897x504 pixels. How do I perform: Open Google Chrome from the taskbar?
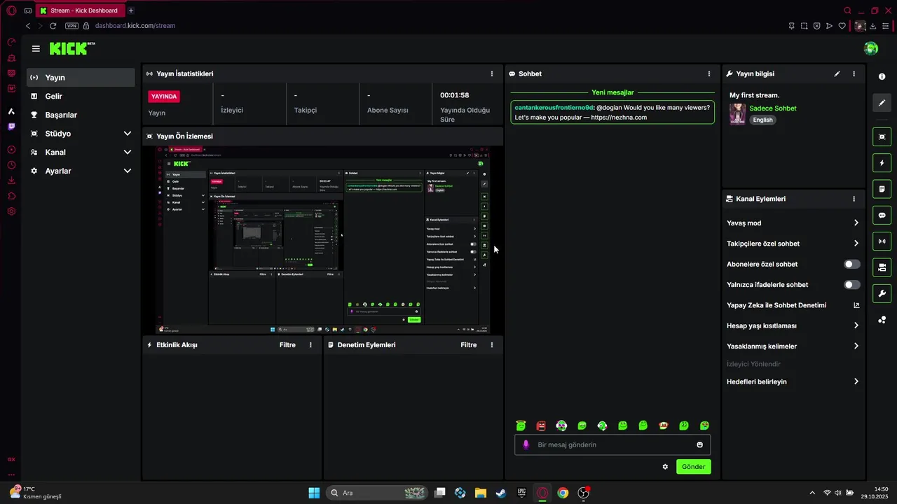pos(563,493)
